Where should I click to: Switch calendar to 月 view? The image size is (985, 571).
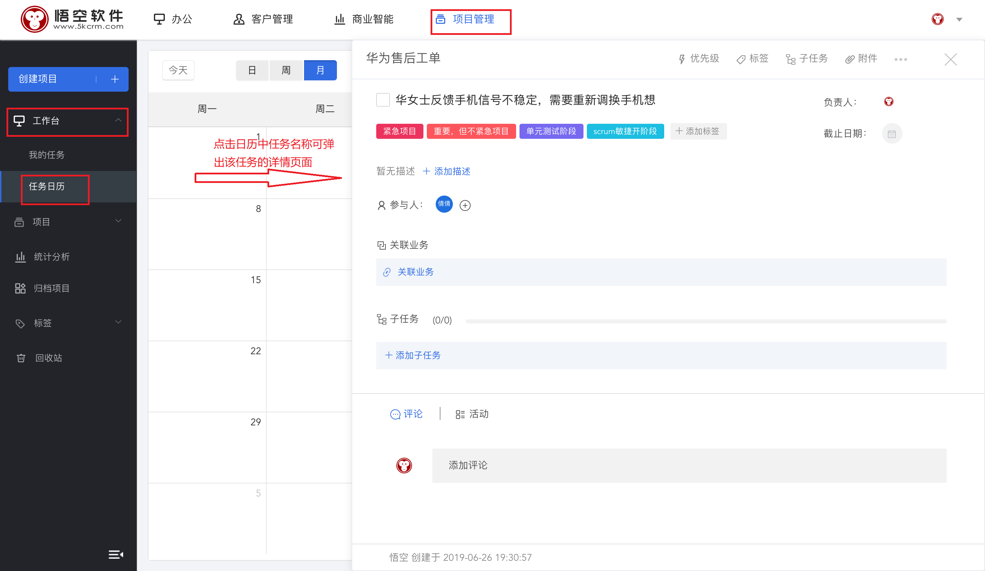320,70
